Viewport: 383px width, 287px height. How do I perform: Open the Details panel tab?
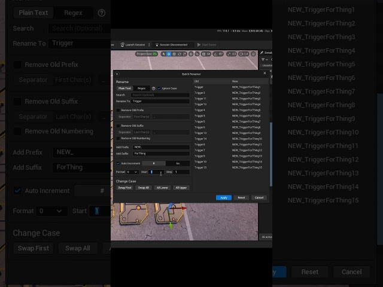coord(266,53)
